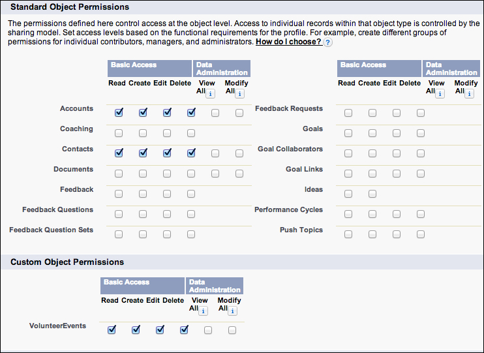Check Read for Feedback Question Sets

pos(119,234)
